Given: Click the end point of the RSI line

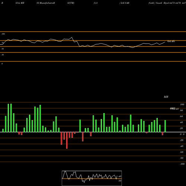Looking at the screenshot, I should click(x=165, y=42).
